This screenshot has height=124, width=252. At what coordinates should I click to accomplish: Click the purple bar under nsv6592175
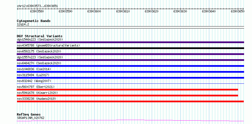[130, 54]
